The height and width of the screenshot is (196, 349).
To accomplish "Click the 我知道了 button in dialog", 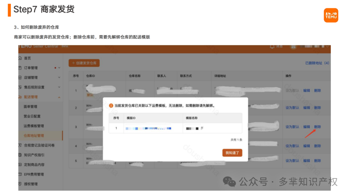I will click(x=232, y=153).
